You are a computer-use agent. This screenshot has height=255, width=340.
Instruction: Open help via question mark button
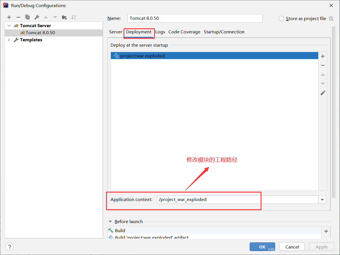click(x=9, y=247)
